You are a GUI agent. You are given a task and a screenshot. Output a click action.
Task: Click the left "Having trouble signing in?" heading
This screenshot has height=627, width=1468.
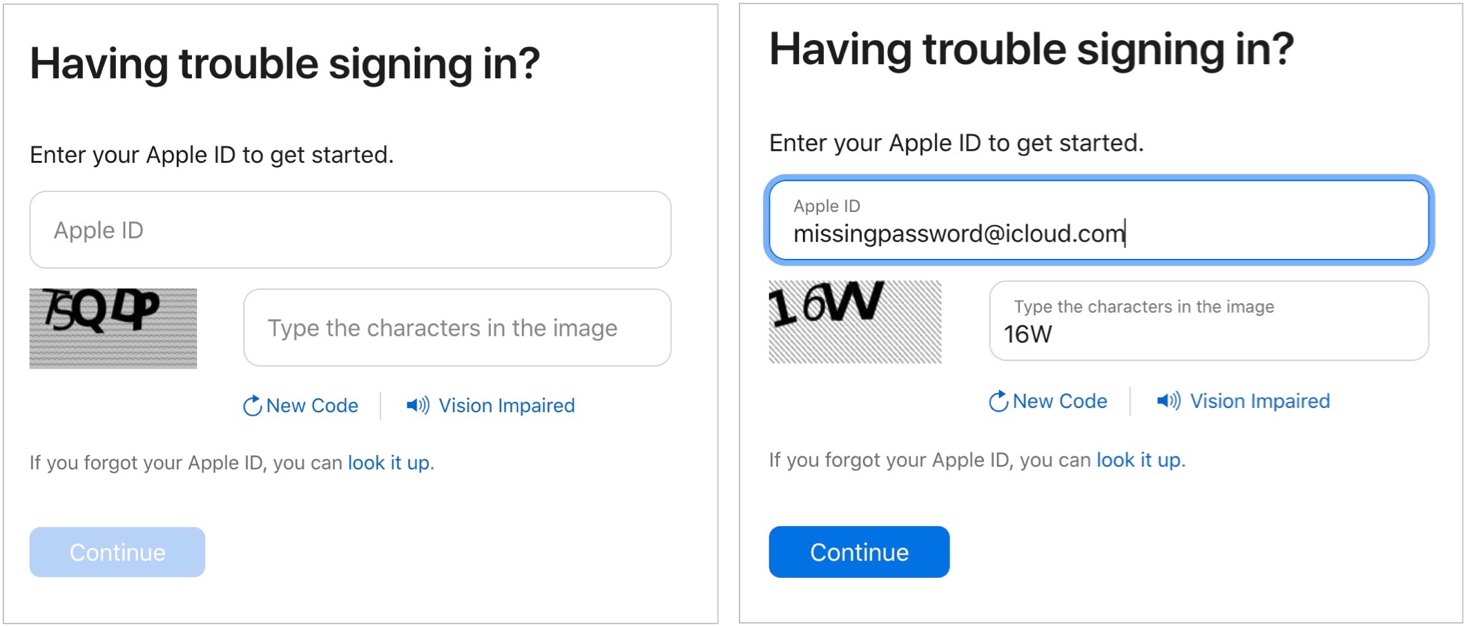284,64
